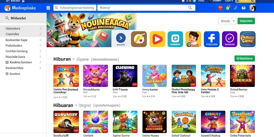Click the green Sopoutes button
274x137 pixels.
[x=246, y=21]
